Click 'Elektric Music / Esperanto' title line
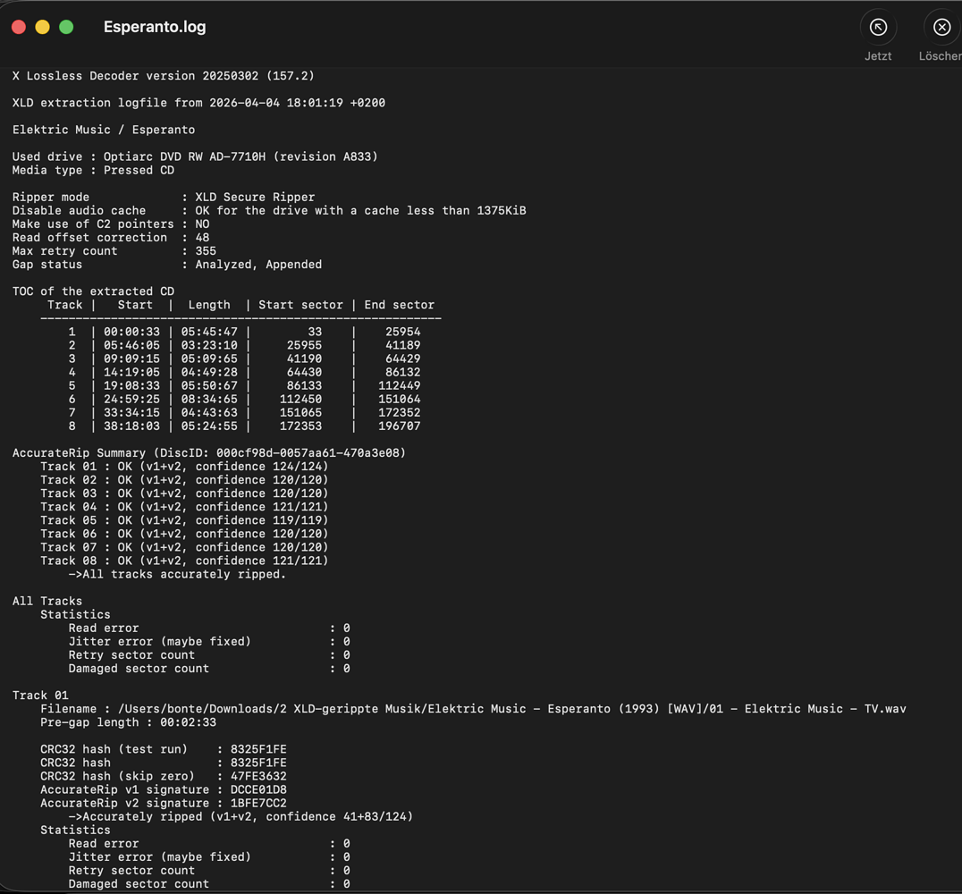Screen dimensions: 962x894 click(x=104, y=131)
